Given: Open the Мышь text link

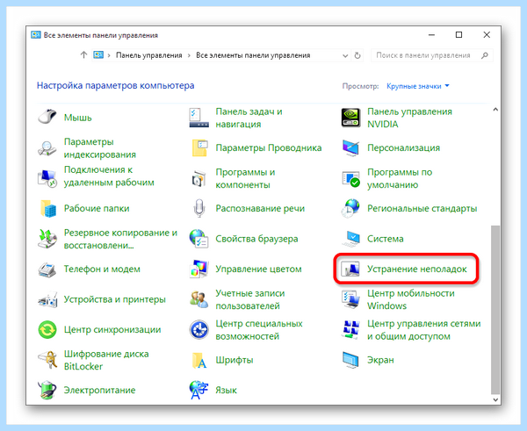Looking at the screenshot, I should coord(77,118).
